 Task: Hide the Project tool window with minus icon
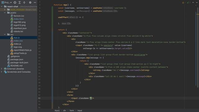pyautogui.click(x=35, y=2)
